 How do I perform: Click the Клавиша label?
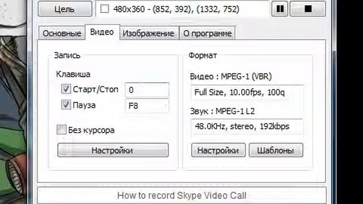[73, 74]
